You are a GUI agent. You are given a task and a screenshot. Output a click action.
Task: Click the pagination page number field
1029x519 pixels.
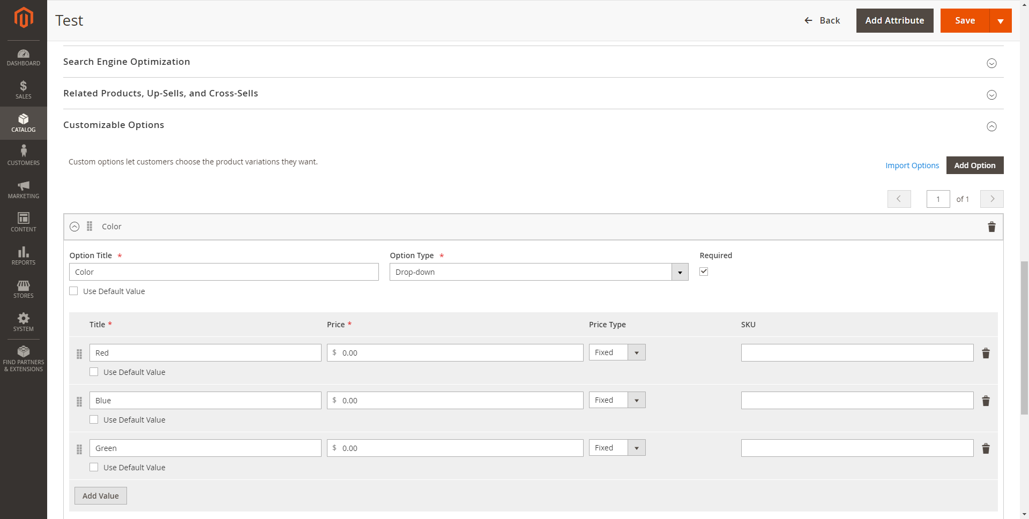pyautogui.click(x=938, y=199)
